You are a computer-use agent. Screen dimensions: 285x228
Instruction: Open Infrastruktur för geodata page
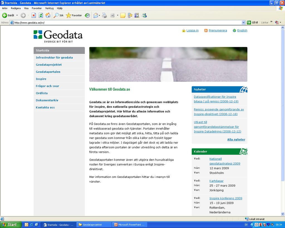point(54,57)
